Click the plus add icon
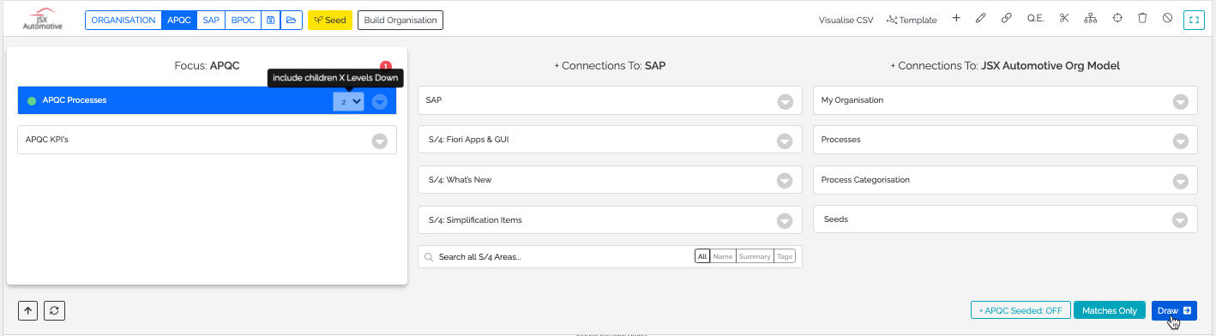This screenshot has height=336, width=1216. tap(956, 19)
